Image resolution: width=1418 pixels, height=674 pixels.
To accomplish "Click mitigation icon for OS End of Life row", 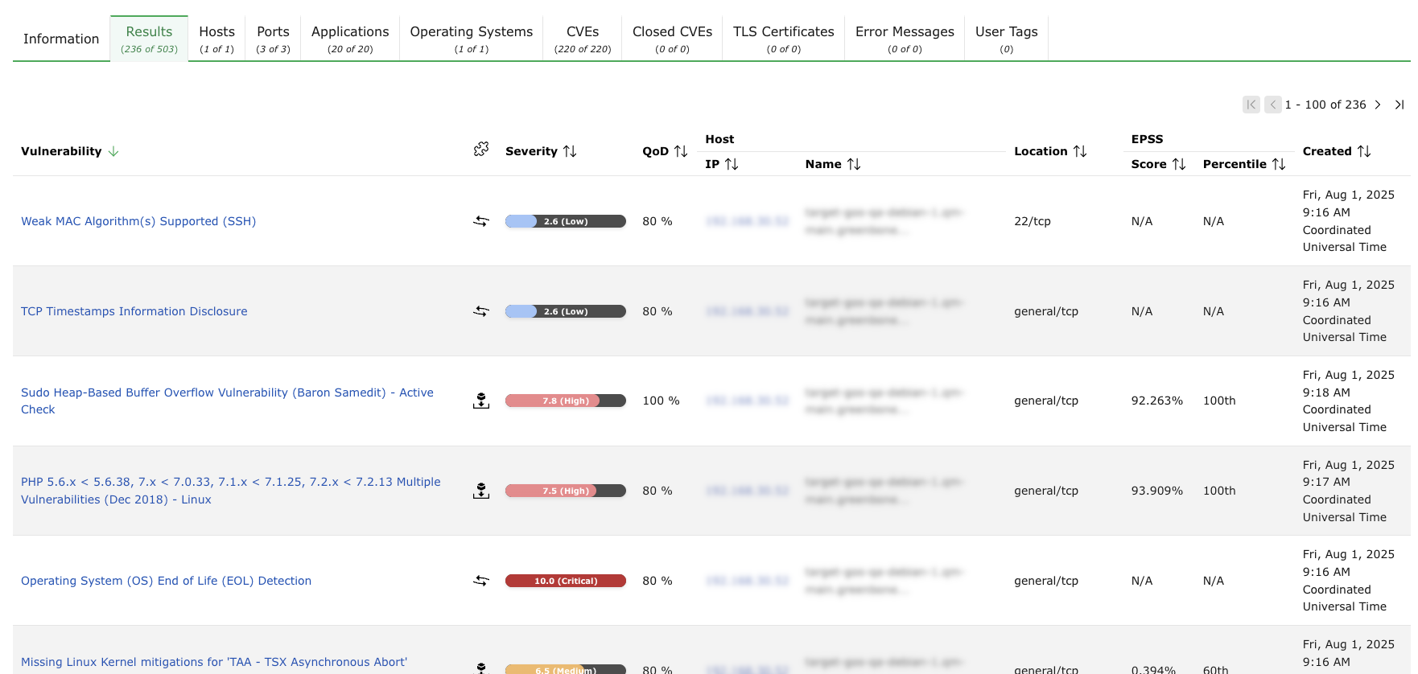I will click(x=481, y=581).
